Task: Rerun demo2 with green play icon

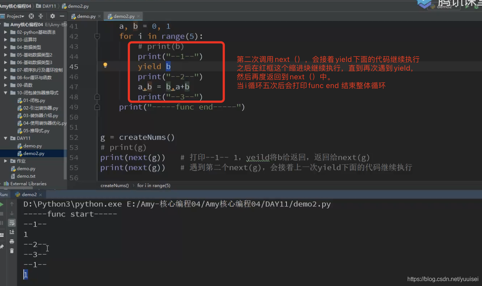Action: point(2,204)
